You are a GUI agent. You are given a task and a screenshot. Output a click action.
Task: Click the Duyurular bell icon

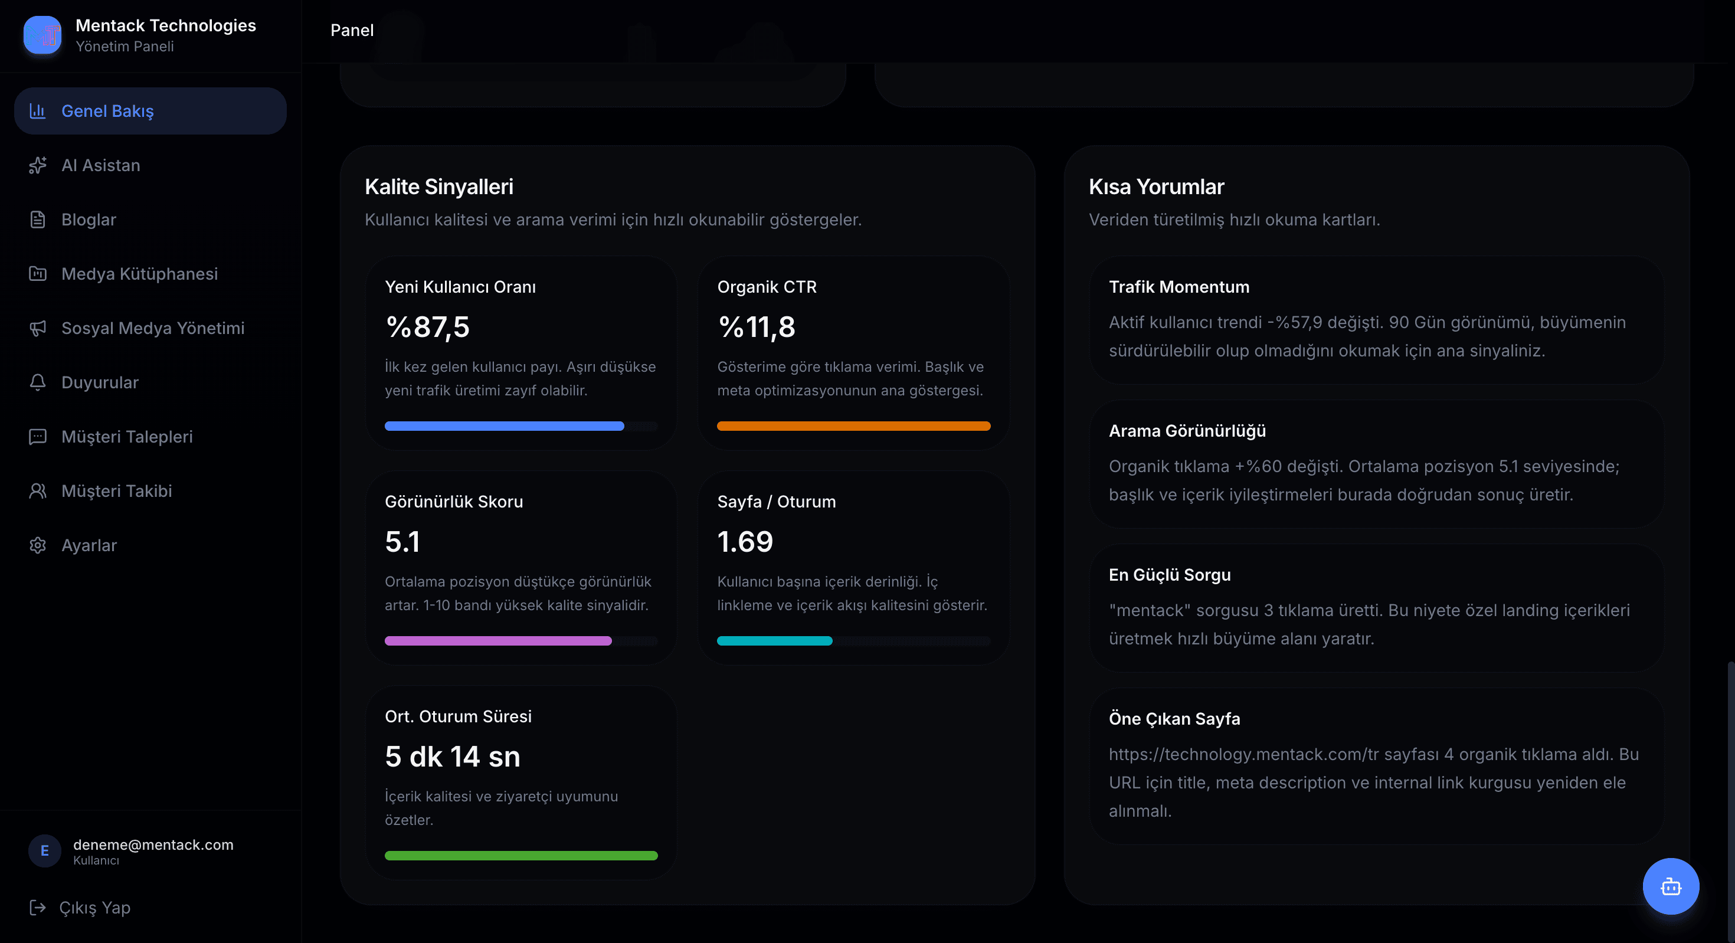pos(38,382)
